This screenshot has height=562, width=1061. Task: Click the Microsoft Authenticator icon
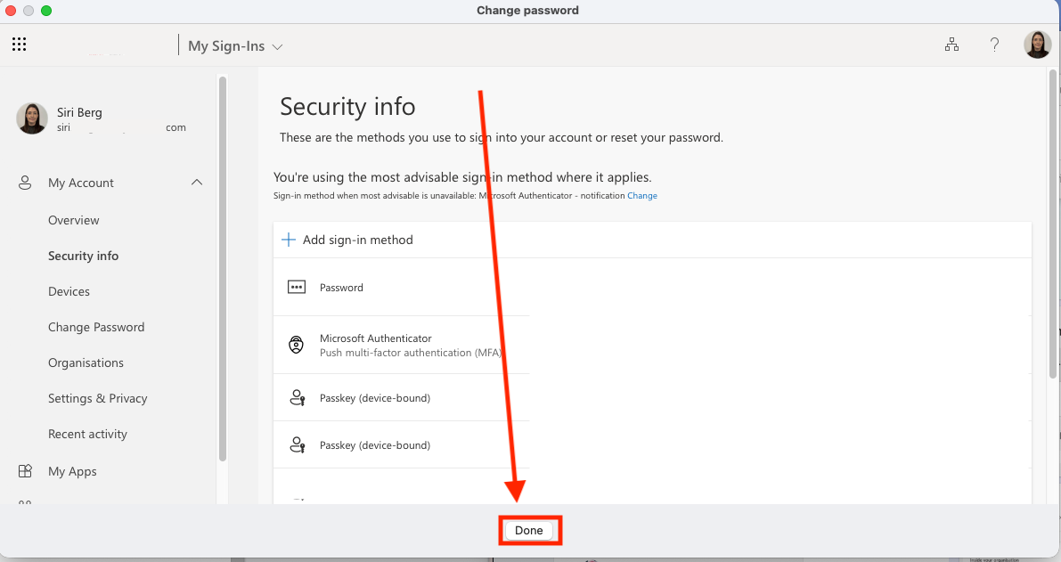tap(297, 344)
